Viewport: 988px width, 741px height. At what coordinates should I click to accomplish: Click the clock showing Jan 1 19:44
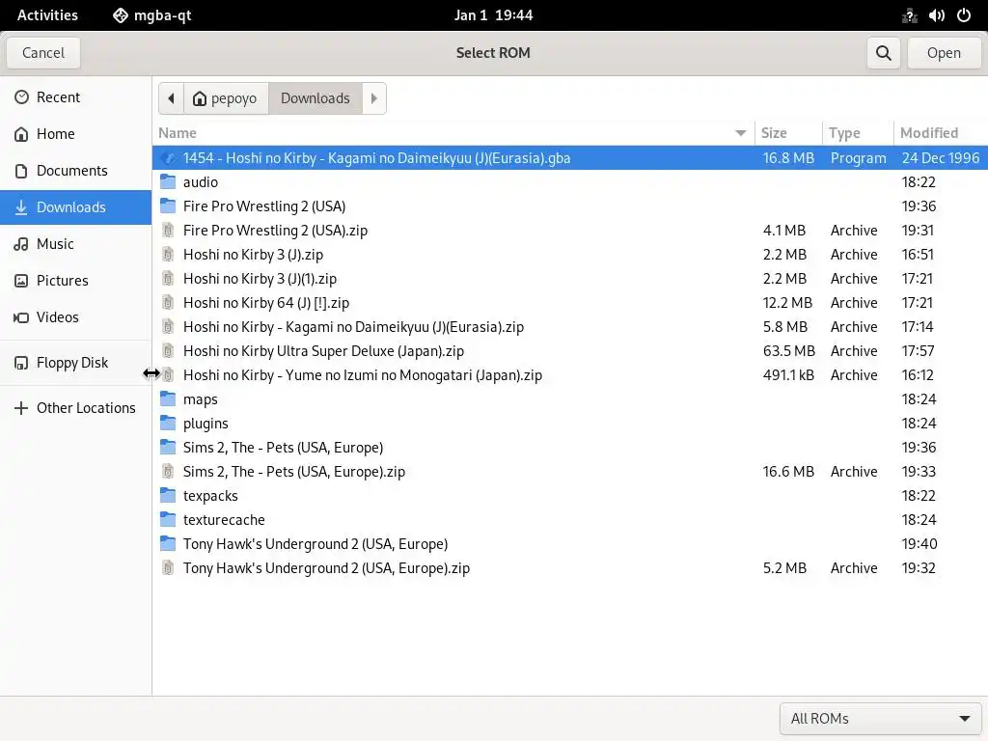pos(493,15)
